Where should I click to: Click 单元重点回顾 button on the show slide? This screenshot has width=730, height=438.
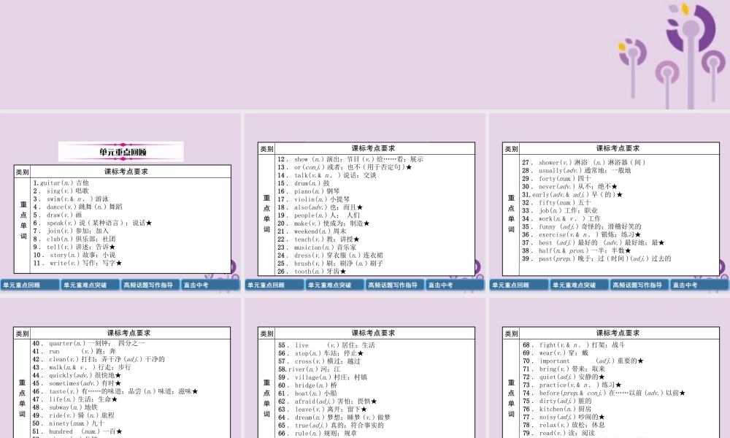pos(274,285)
